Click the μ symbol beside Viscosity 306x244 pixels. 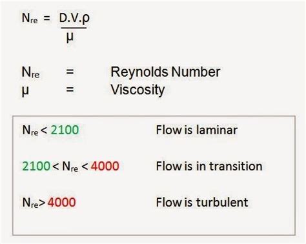click(x=25, y=91)
